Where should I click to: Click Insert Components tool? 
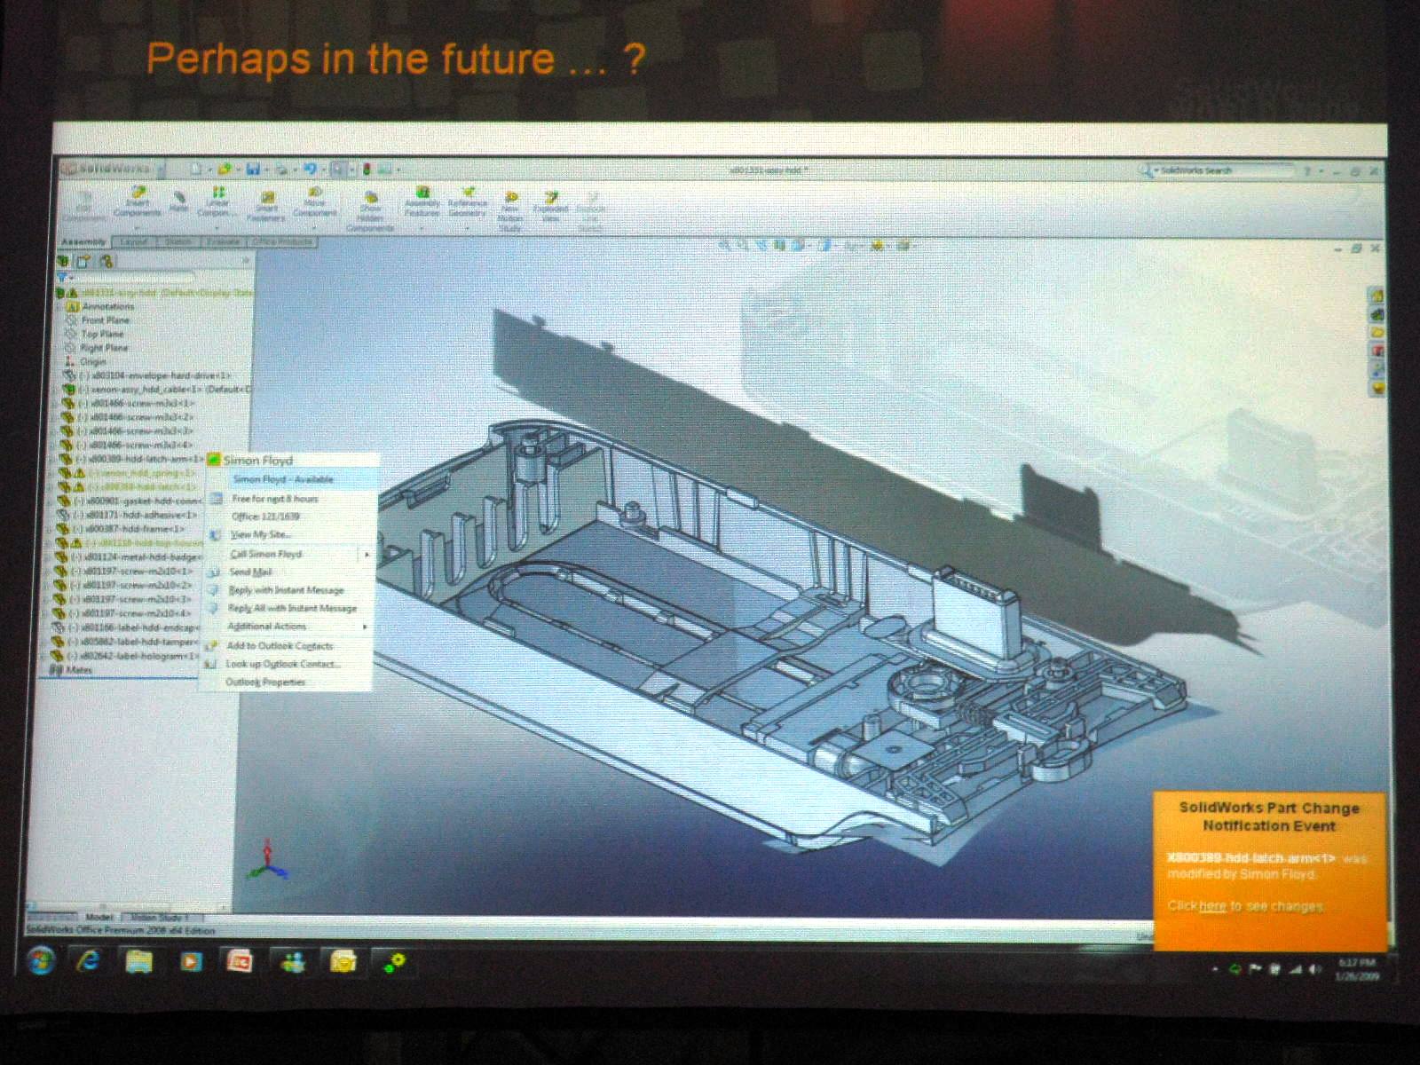click(138, 201)
